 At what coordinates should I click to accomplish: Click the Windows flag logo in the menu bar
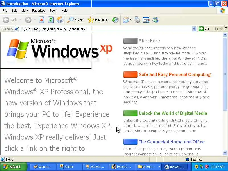[x=223, y=11]
